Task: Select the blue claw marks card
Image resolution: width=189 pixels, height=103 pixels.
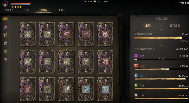Action: point(105,89)
